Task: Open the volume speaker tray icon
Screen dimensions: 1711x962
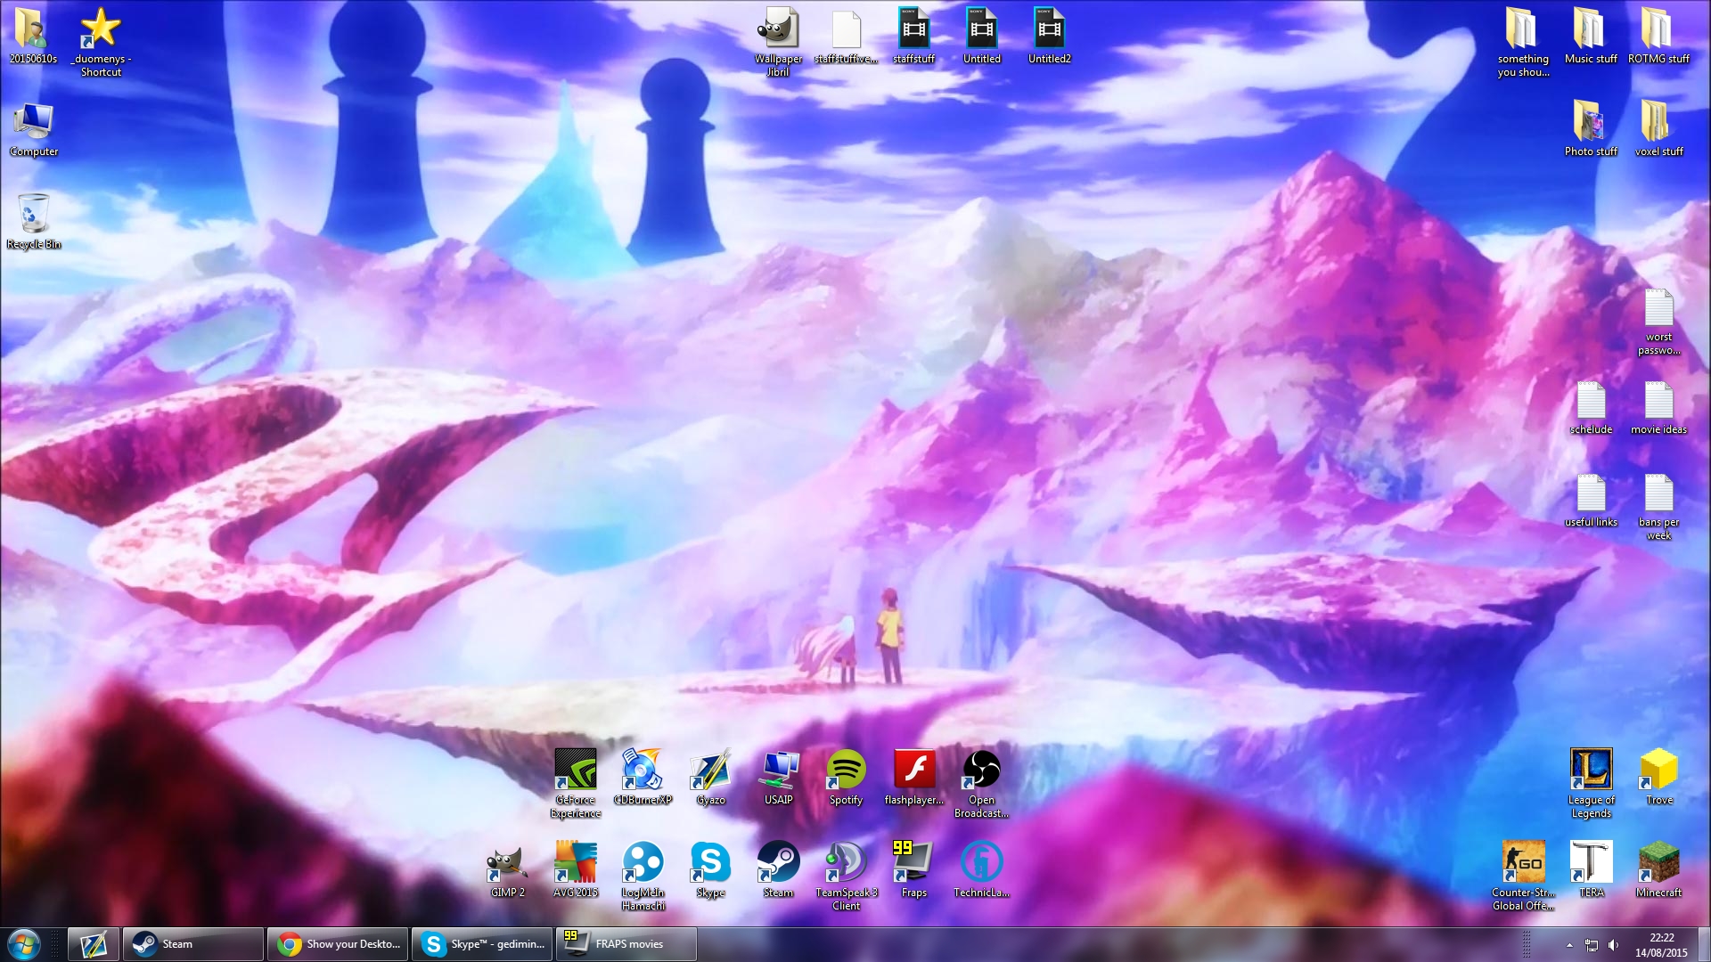Action: tap(1614, 945)
